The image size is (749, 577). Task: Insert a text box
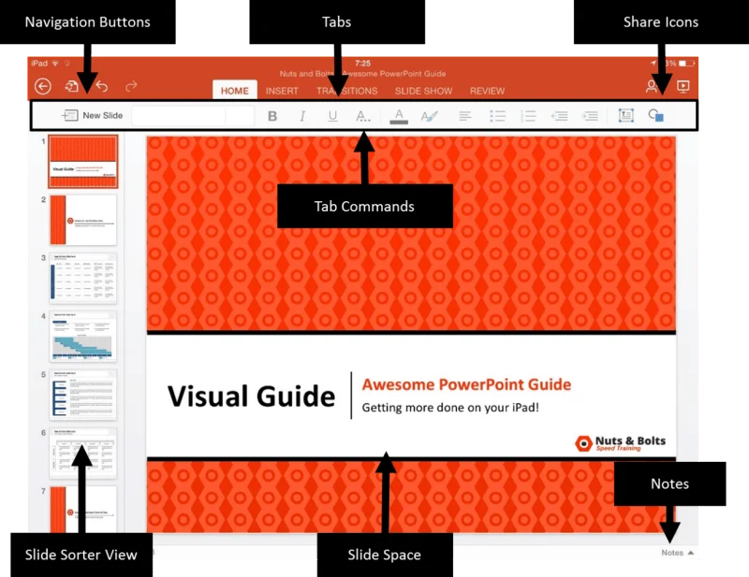click(625, 116)
